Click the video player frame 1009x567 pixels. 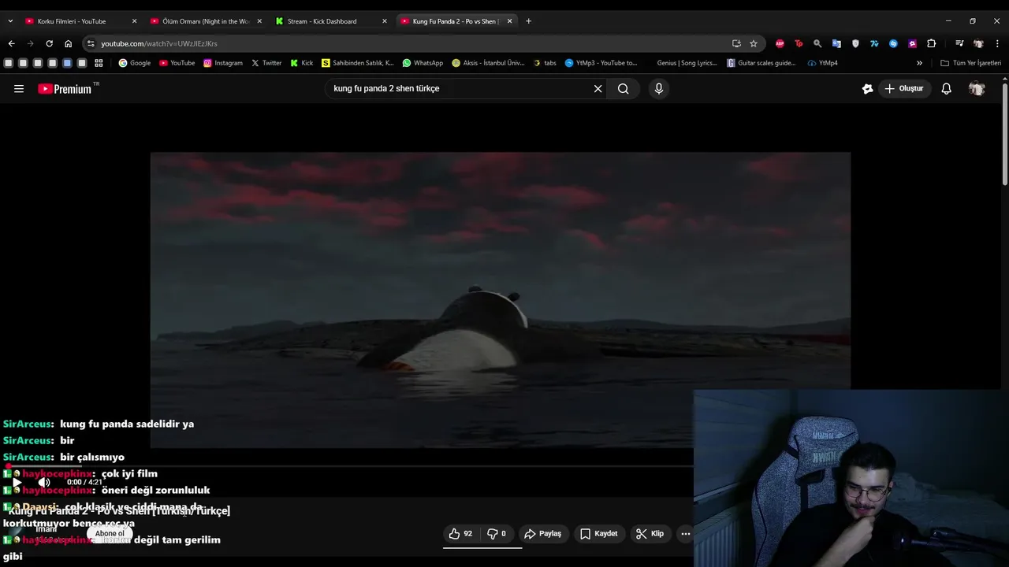click(501, 300)
